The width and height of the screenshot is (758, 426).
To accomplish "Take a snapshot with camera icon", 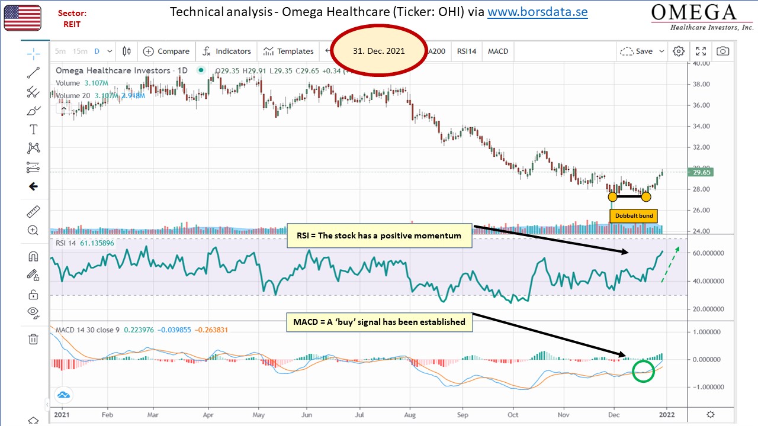I will [x=722, y=51].
